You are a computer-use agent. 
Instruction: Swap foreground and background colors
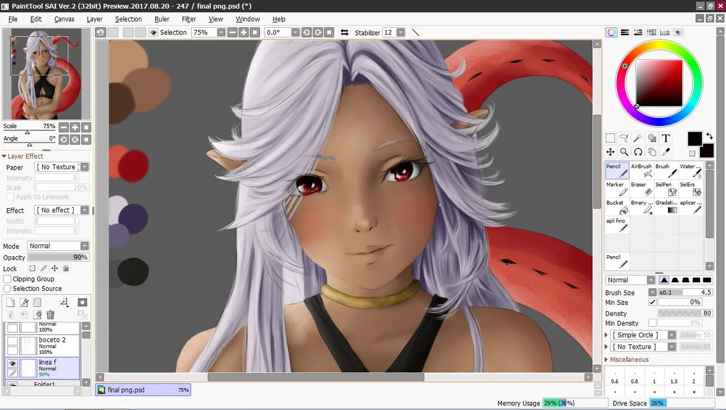coord(709,136)
